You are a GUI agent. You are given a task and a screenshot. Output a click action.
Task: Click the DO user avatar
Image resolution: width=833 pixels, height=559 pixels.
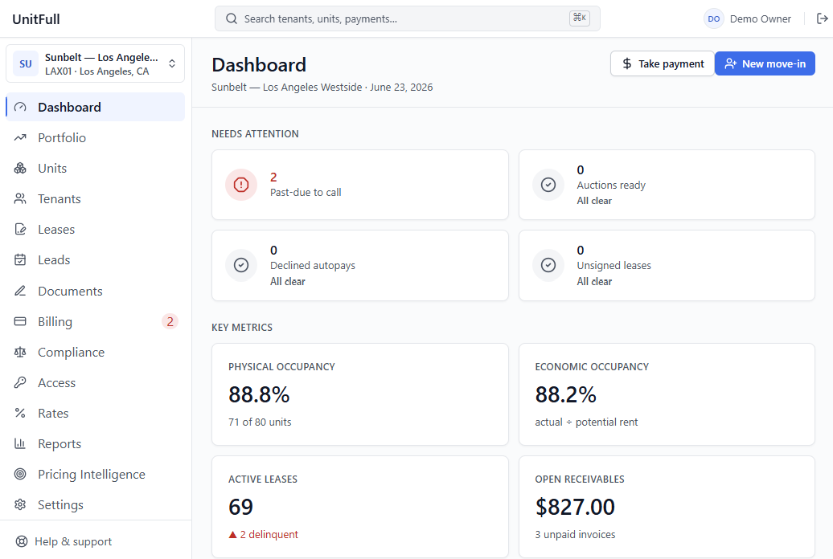[x=713, y=18]
